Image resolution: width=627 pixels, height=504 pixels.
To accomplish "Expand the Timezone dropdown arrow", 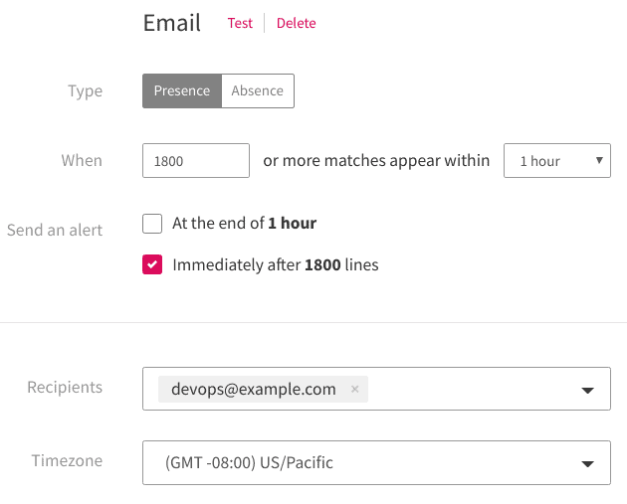I will click(587, 463).
